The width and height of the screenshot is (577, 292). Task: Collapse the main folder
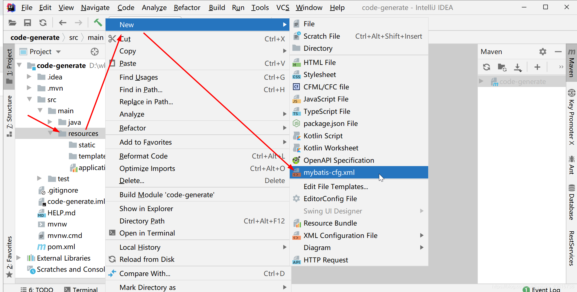pyautogui.click(x=40, y=111)
